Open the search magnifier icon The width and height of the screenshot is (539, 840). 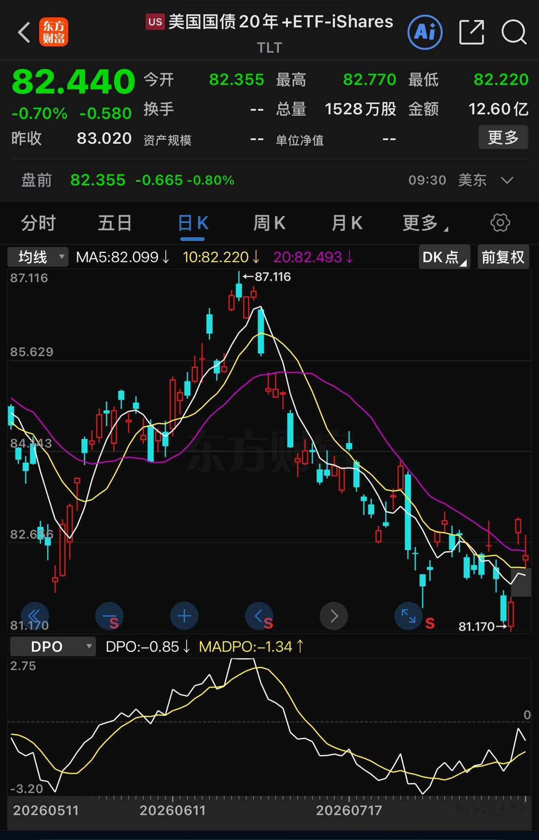pyautogui.click(x=514, y=32)
